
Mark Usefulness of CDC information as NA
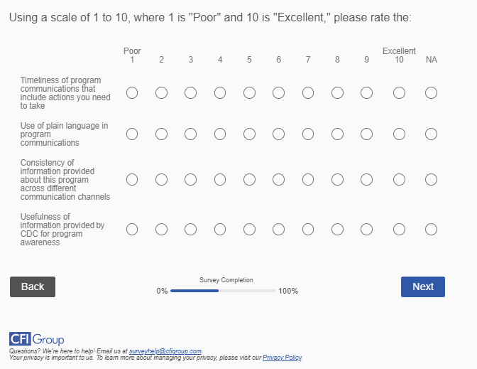pyautogui.click(x=431, y=229)
